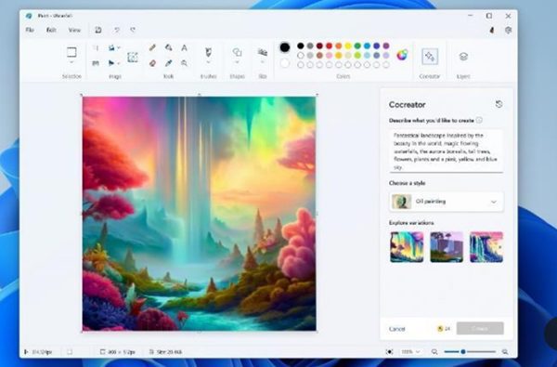The height and width of the screenshot is (367, 557).
Task: Click the Brushes tool icon
Action: [209, 53]
